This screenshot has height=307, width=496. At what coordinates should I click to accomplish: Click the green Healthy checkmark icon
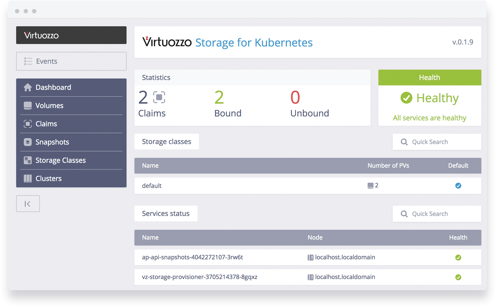pos(406,98)
